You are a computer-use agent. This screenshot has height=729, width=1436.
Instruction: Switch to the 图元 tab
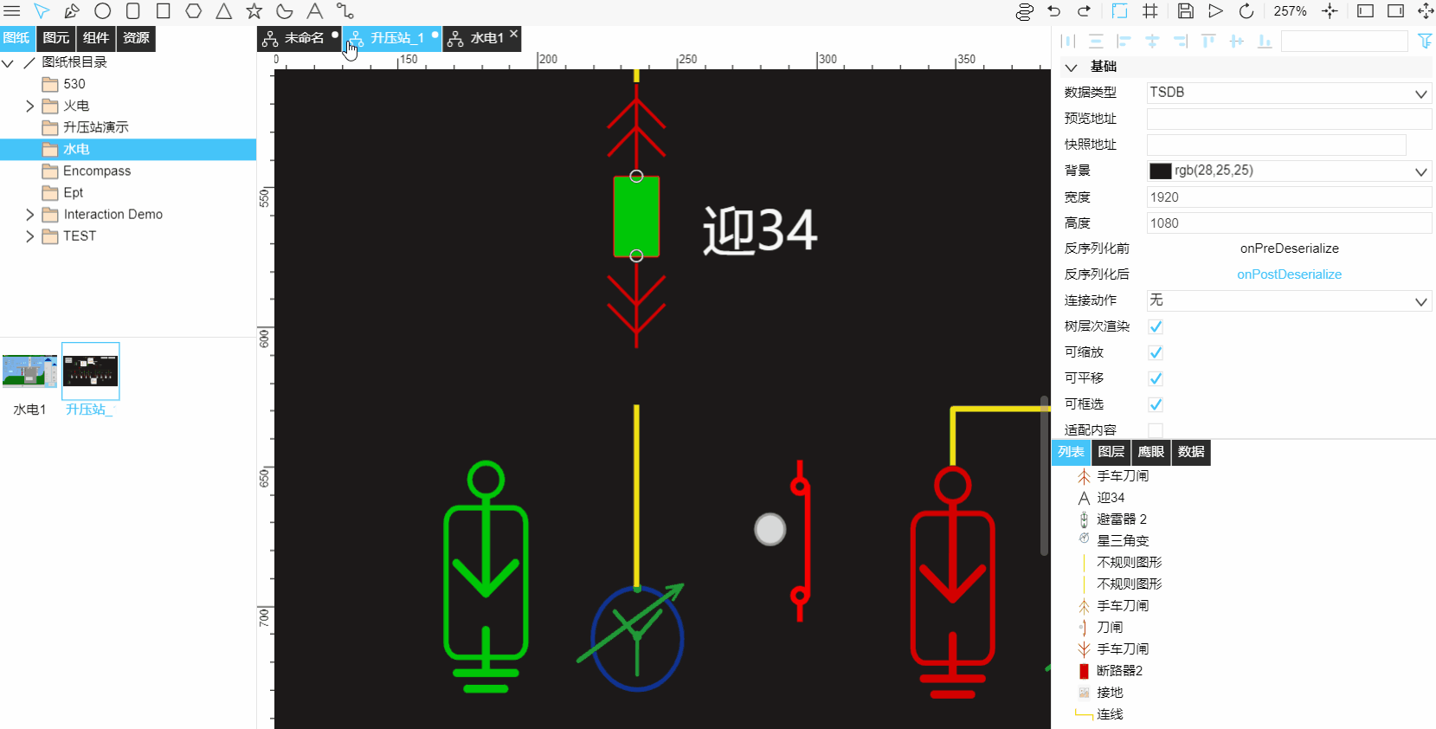[x=56, y=38]
